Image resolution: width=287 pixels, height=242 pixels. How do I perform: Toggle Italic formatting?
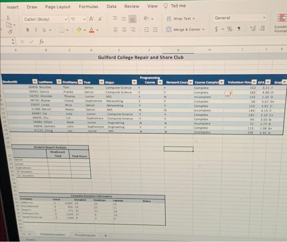(x=36, y=30)
